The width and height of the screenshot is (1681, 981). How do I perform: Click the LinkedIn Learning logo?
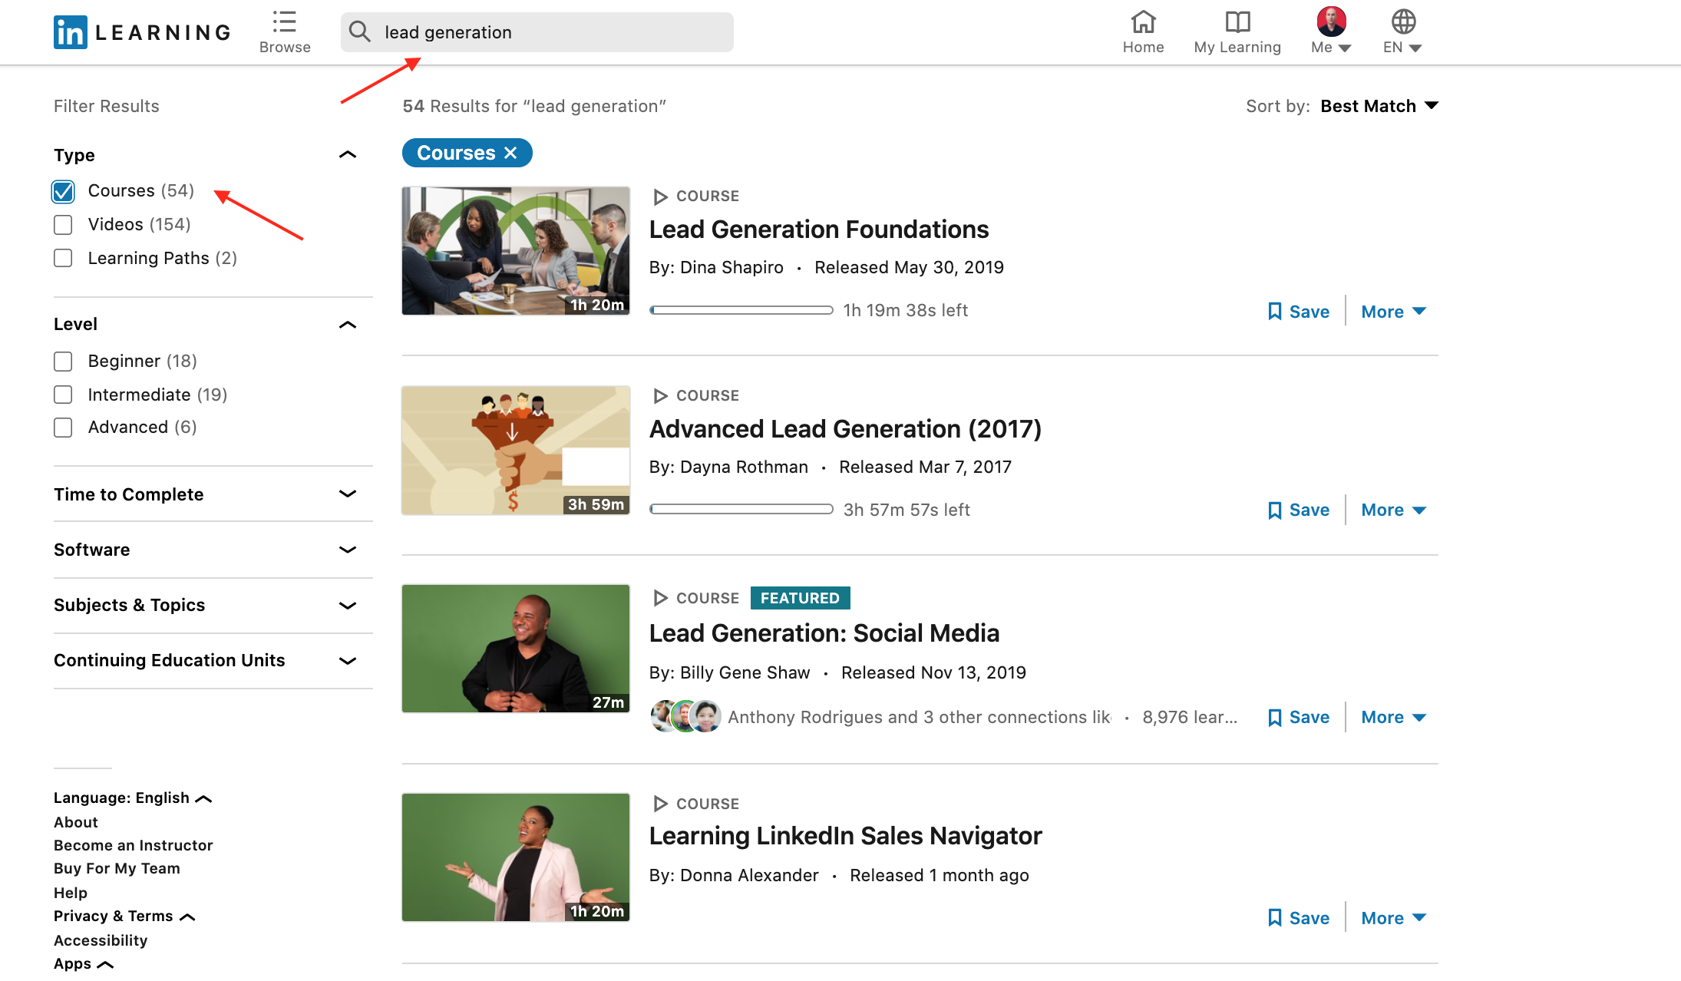coord(142,32)
